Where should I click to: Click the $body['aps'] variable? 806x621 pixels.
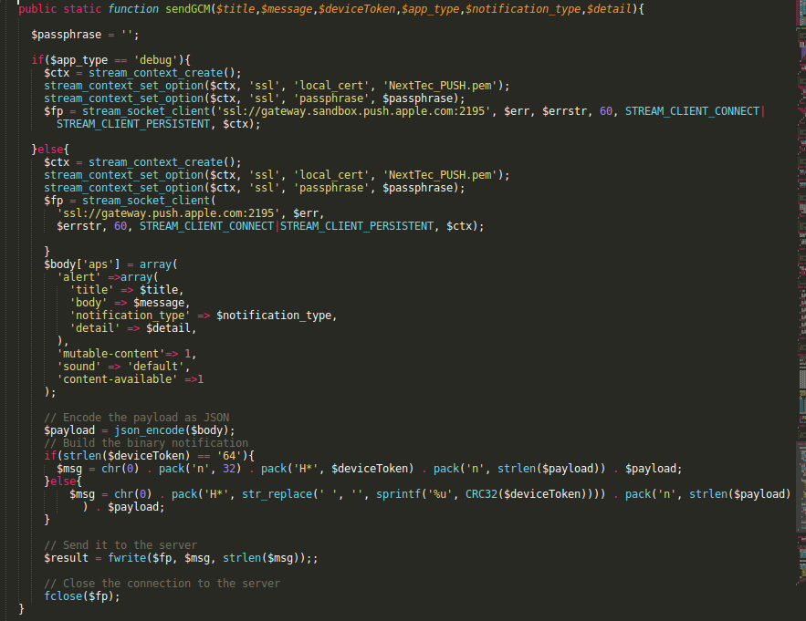pos(82,264)
